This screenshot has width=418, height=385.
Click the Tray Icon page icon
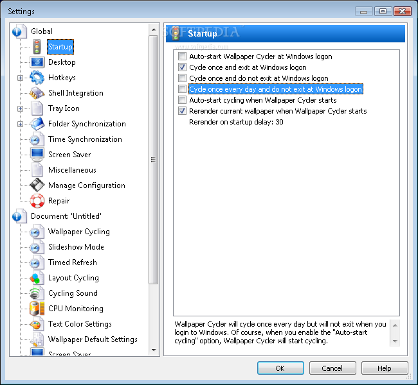point(37,108)
